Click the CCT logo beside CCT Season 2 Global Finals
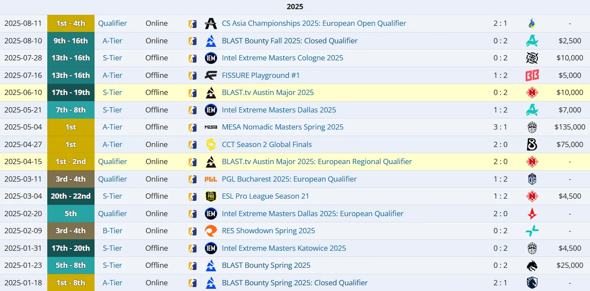The image size is (590, 291). pos(211,144)
